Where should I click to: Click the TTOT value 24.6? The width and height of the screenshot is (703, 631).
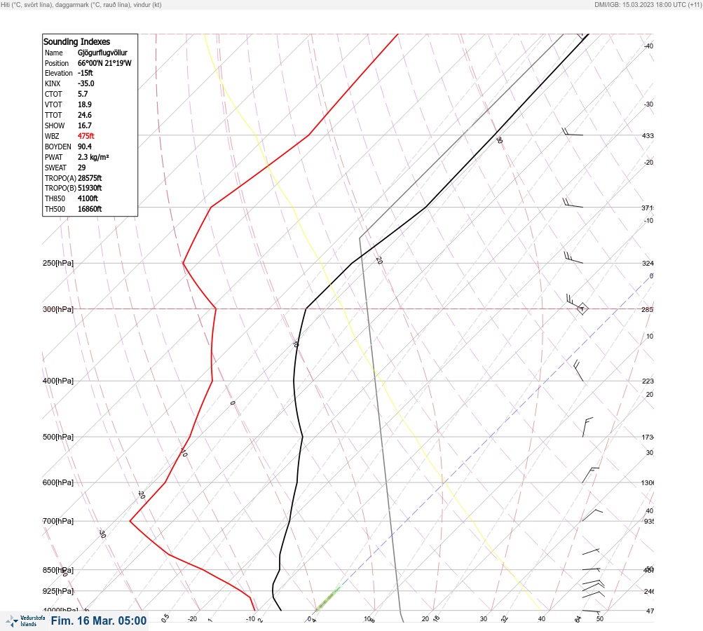(85, 115)
